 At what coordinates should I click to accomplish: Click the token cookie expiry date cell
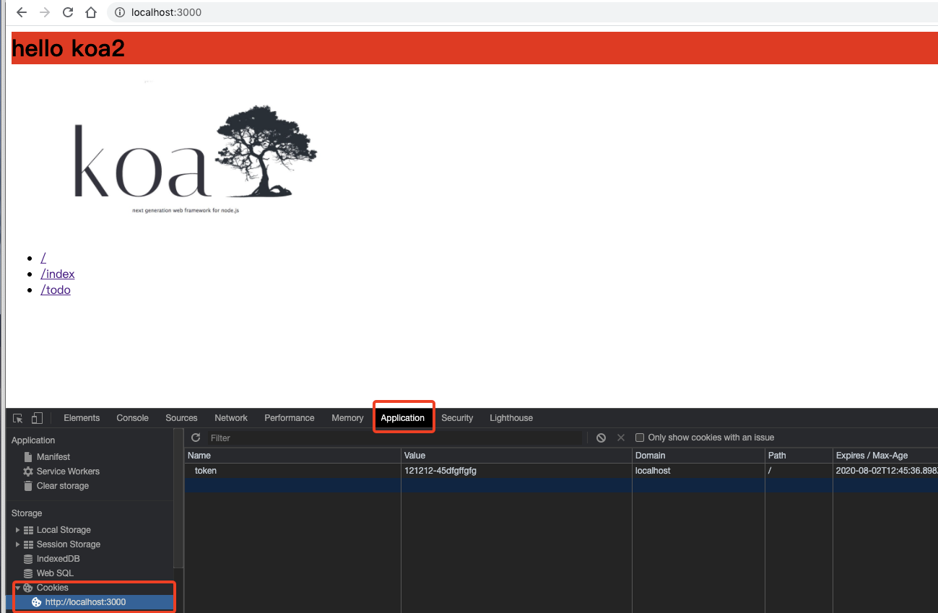pyautogui.click(x=885, y=471)
